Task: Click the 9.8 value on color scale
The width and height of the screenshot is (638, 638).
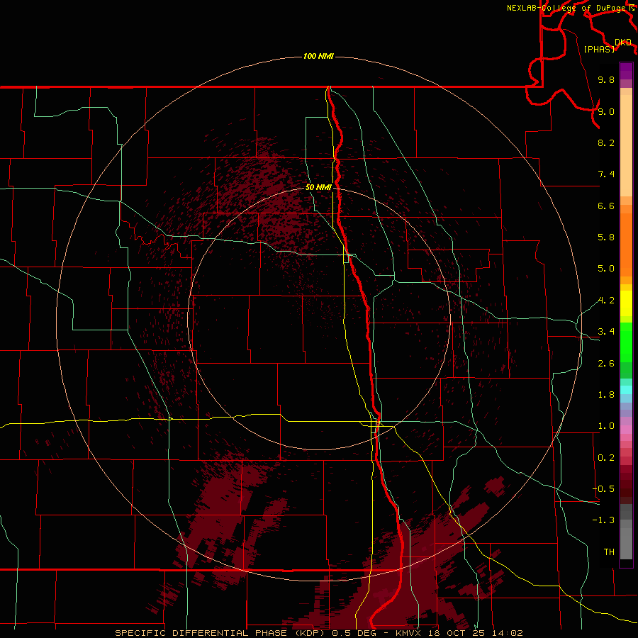Action: 606,79
